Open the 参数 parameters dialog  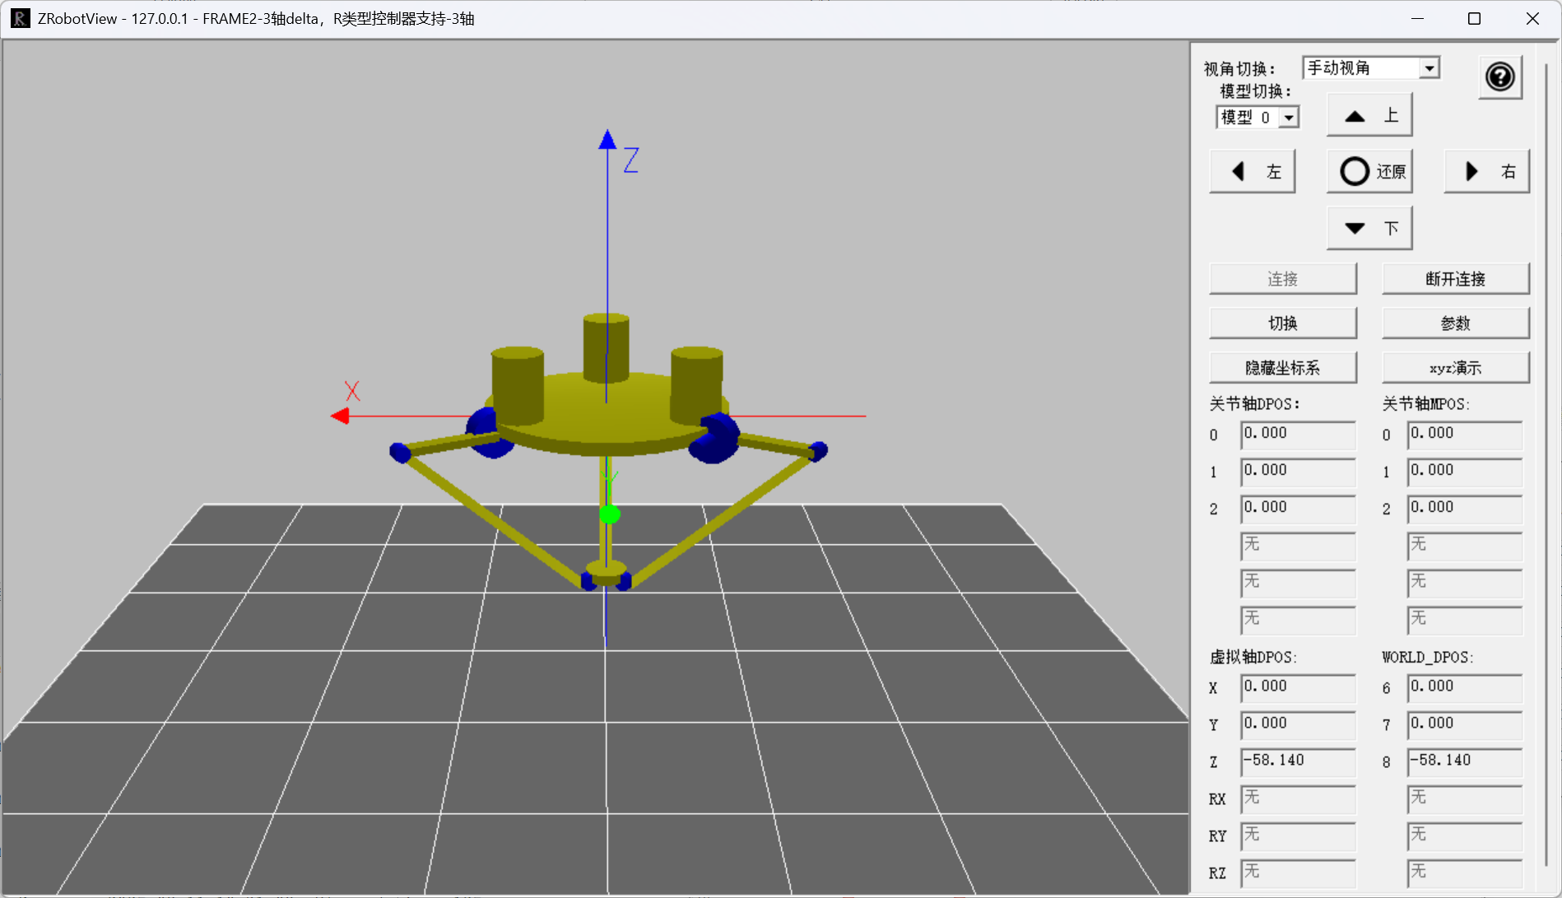tap(1455, 323)
